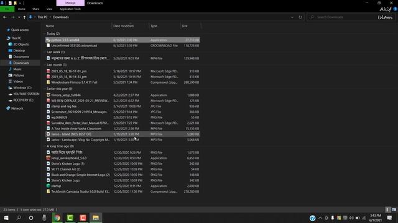
Task: Open the recent locations dropdown arrow
Action: pos(19,17)
